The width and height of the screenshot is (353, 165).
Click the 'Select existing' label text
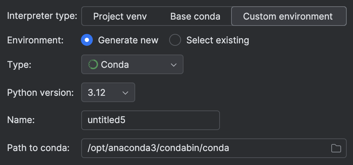[217, 40]
